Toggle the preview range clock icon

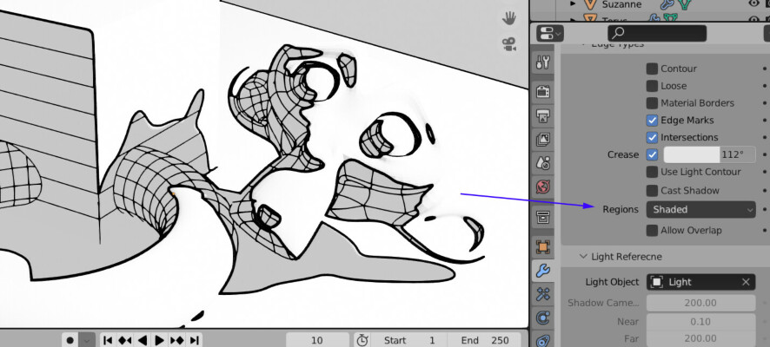tap(362, 340)
